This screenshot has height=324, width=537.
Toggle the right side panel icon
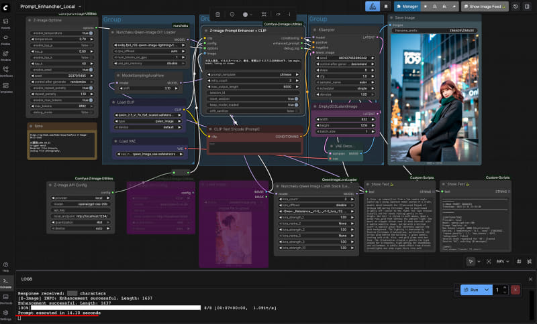point(527,7)
